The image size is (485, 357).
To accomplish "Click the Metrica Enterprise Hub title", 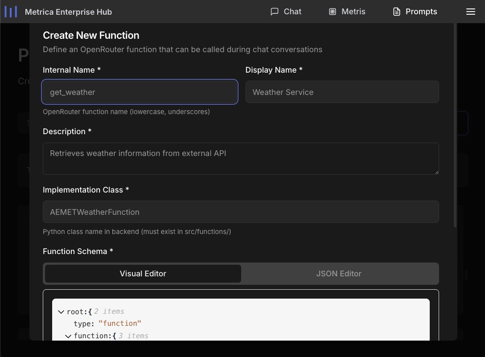I will pyautogui.click(x=68, y=12).
